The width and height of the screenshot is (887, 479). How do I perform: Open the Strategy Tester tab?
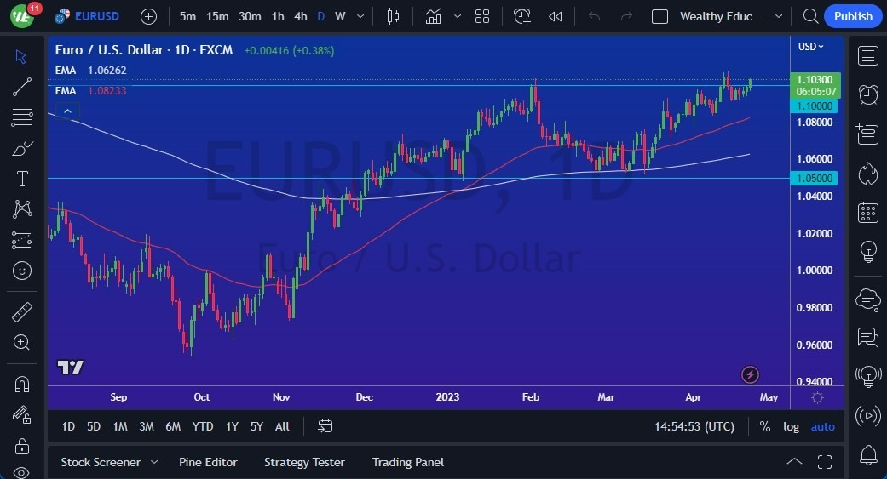coord(304,462)
